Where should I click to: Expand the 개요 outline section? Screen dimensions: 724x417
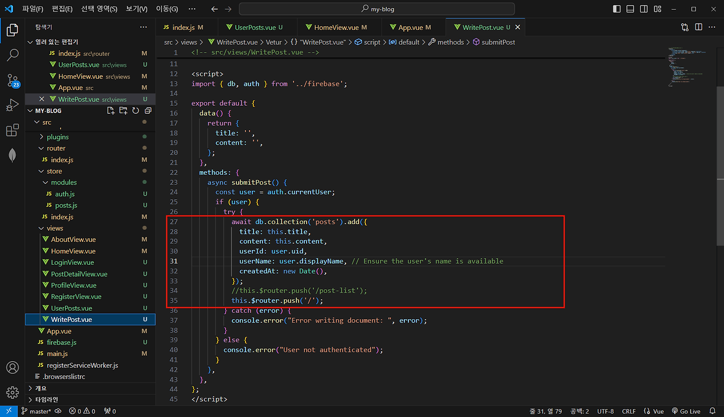90,388
